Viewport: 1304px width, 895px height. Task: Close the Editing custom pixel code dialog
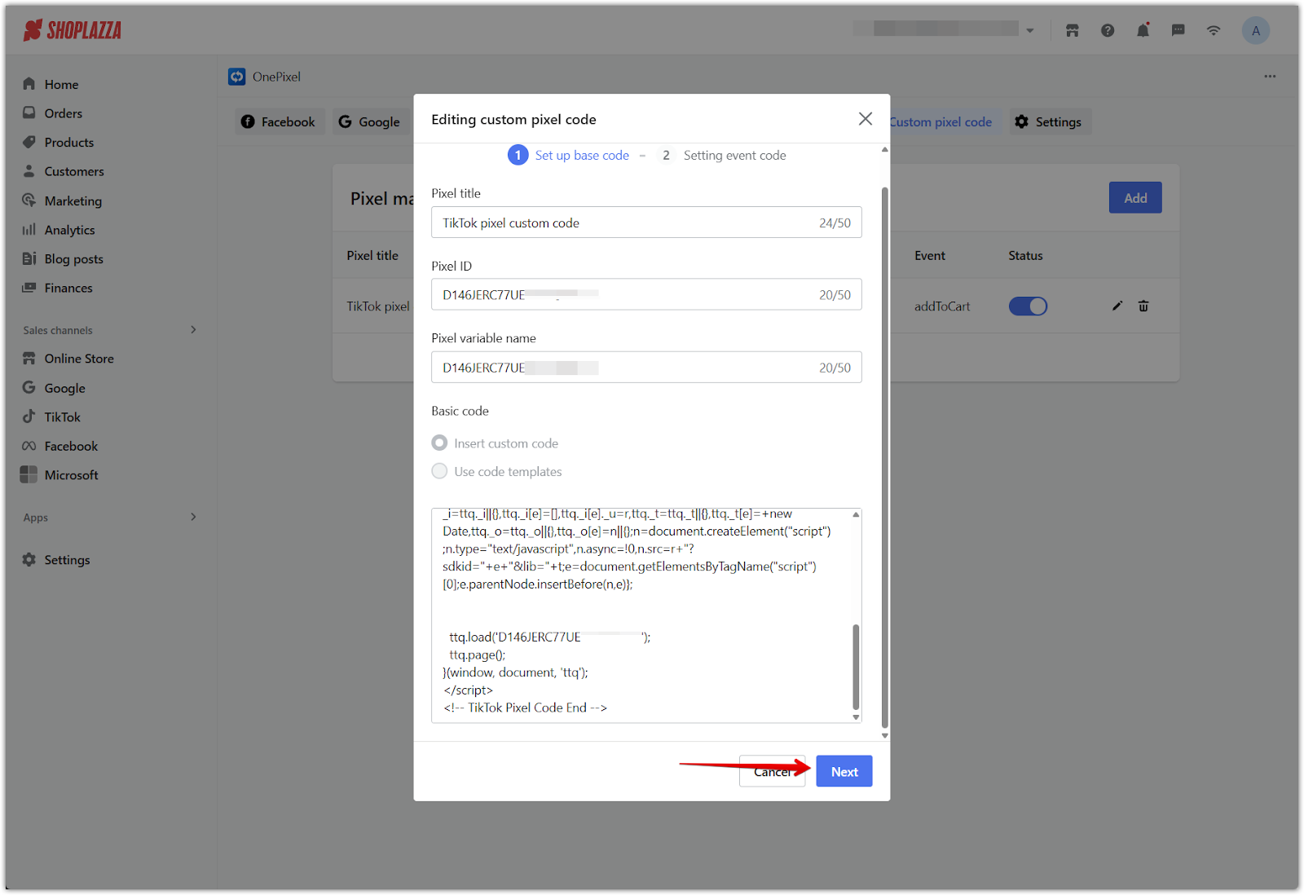(x=866, y=119)
